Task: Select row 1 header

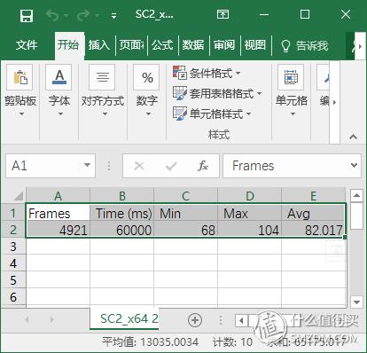Action: coord(13,213)
